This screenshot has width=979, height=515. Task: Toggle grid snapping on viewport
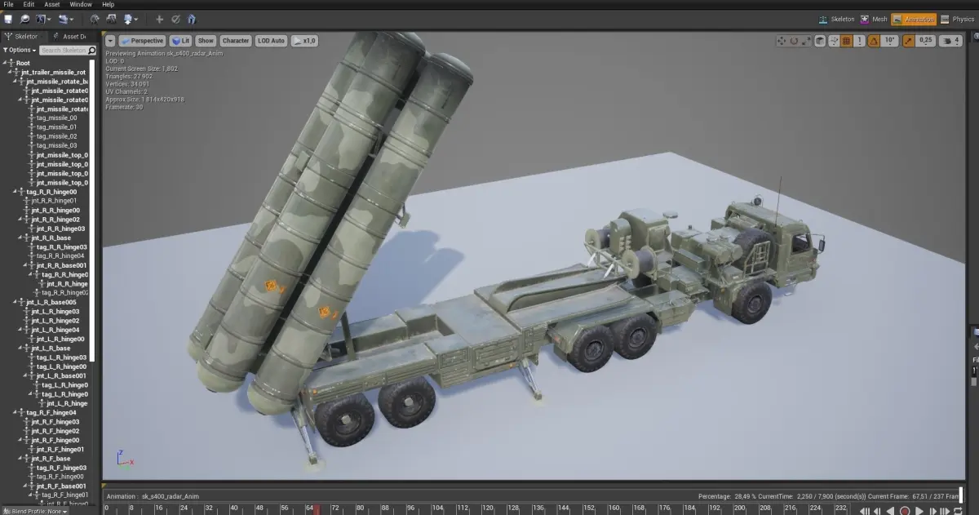coord(846,41)
